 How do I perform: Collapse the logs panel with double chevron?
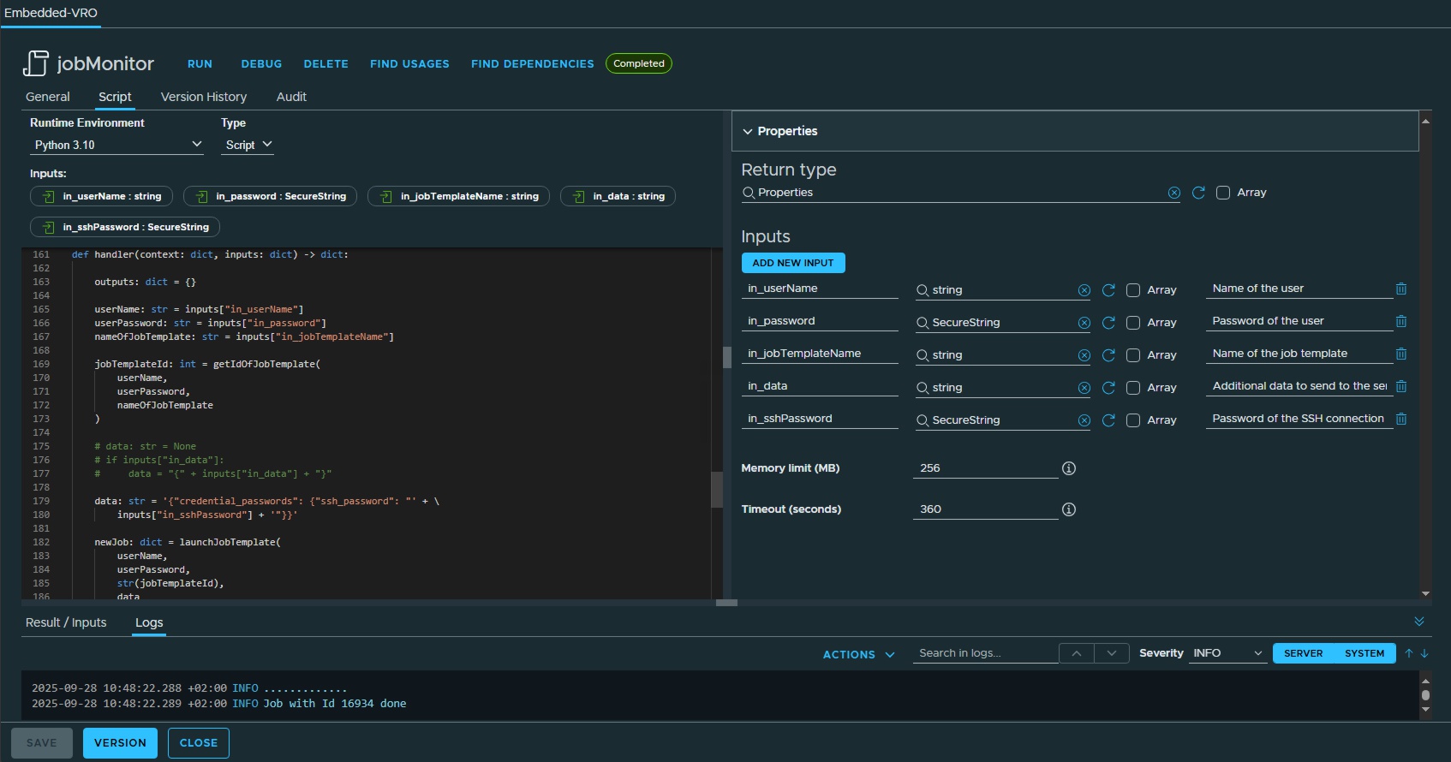tap(1419, 622)
